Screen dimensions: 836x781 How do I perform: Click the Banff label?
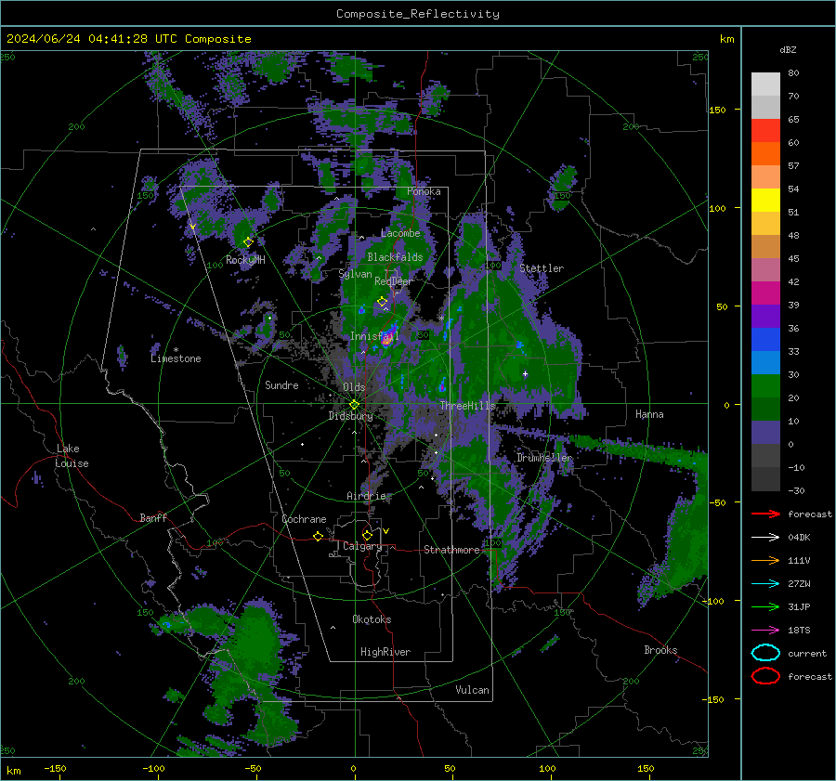(153, 517)
